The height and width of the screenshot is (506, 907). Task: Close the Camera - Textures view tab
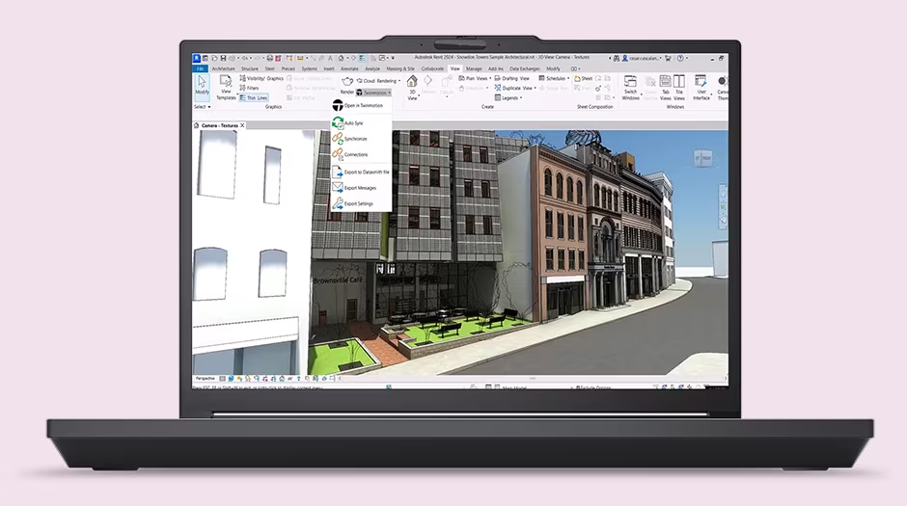click(x=242, y=125)
